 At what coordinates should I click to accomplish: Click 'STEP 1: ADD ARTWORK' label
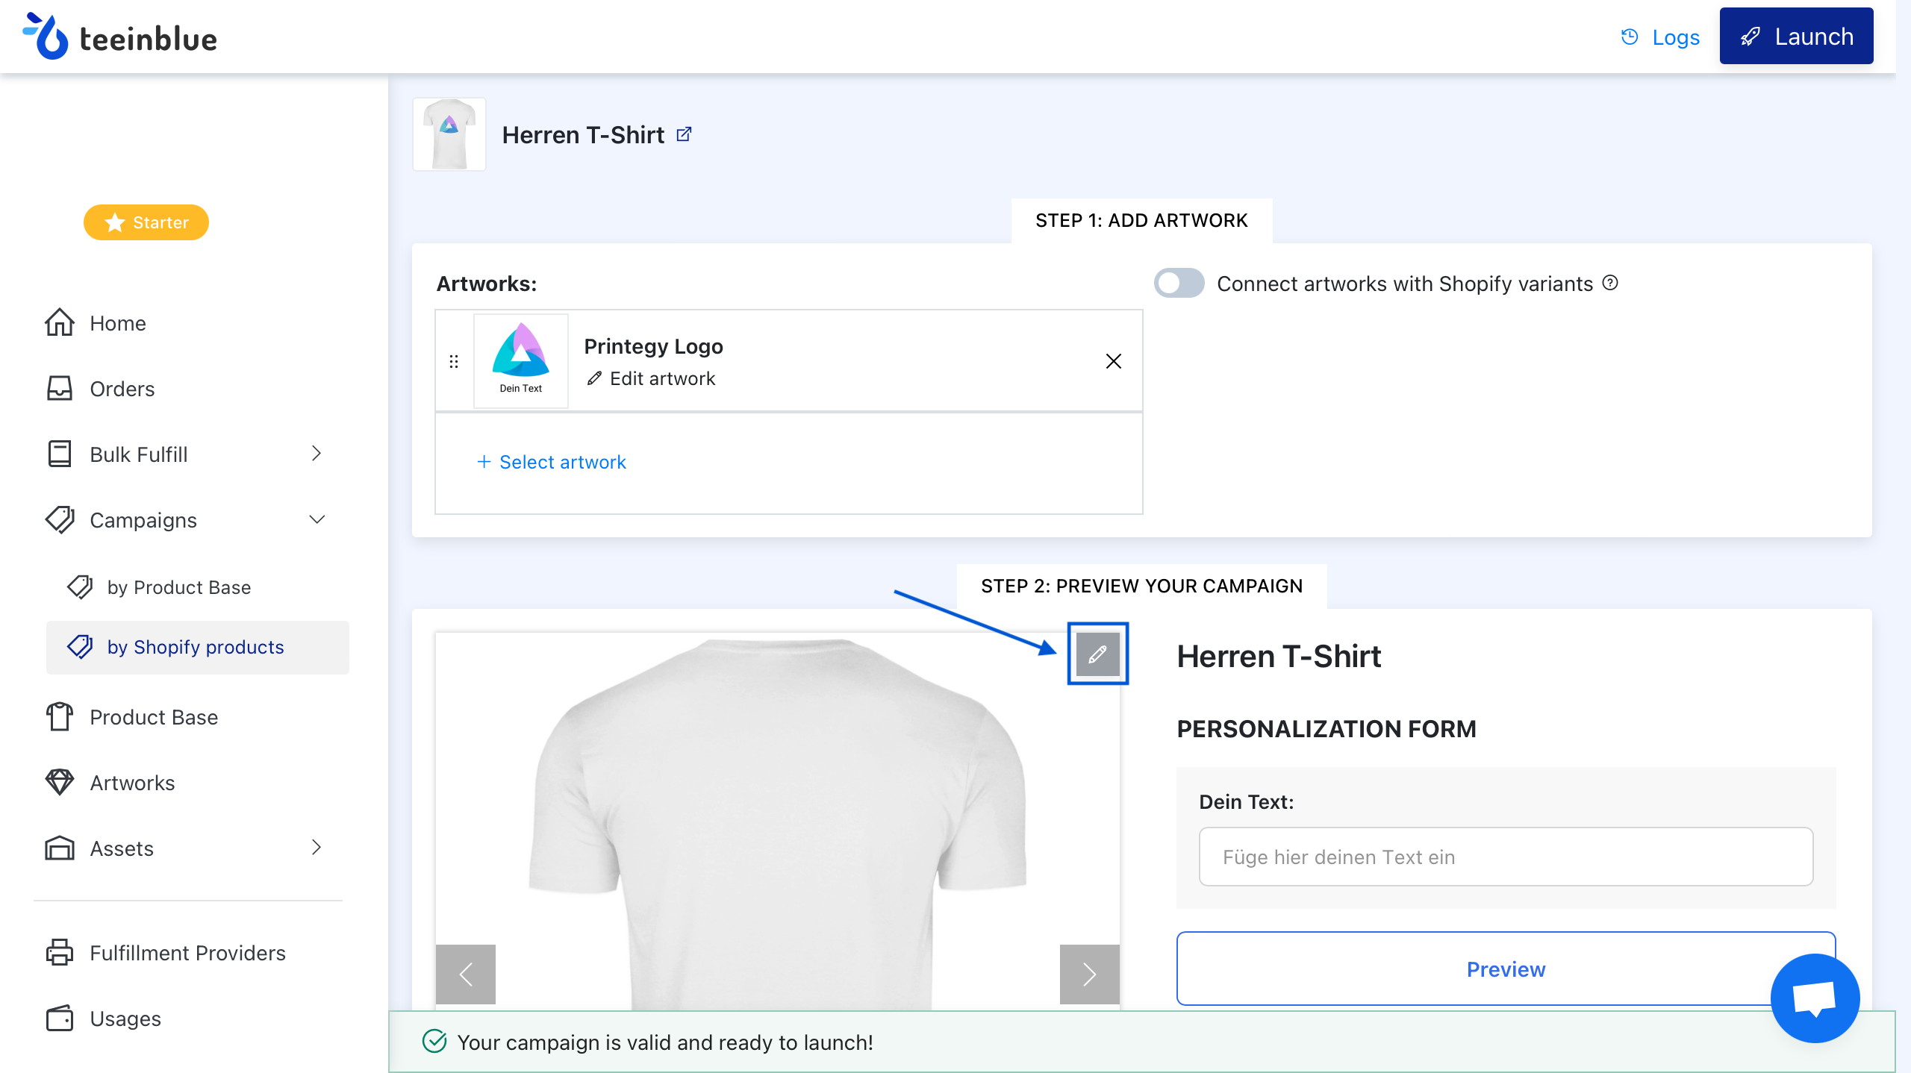[1141, 220]
